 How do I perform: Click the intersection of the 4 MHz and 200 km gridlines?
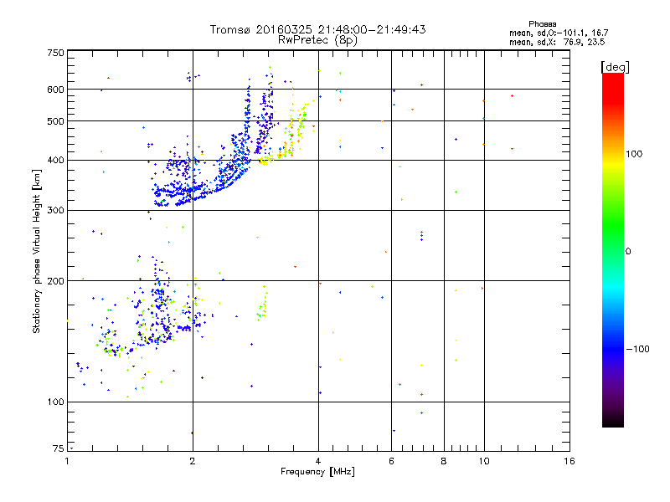click(x=318, y=280)
